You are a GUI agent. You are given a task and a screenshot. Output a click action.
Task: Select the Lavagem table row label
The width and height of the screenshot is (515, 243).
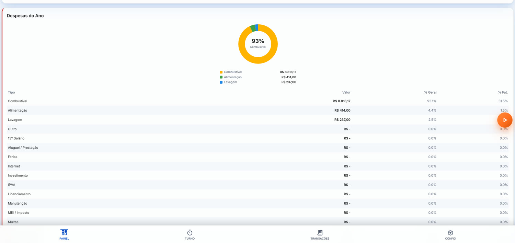pyautogui.click(x=15, y=120)
